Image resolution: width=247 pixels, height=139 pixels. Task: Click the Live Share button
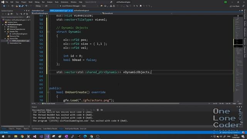pos(234,6)
